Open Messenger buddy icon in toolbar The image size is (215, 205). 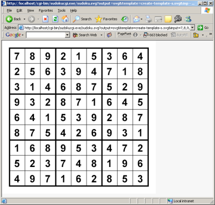(x=188, y=19)
